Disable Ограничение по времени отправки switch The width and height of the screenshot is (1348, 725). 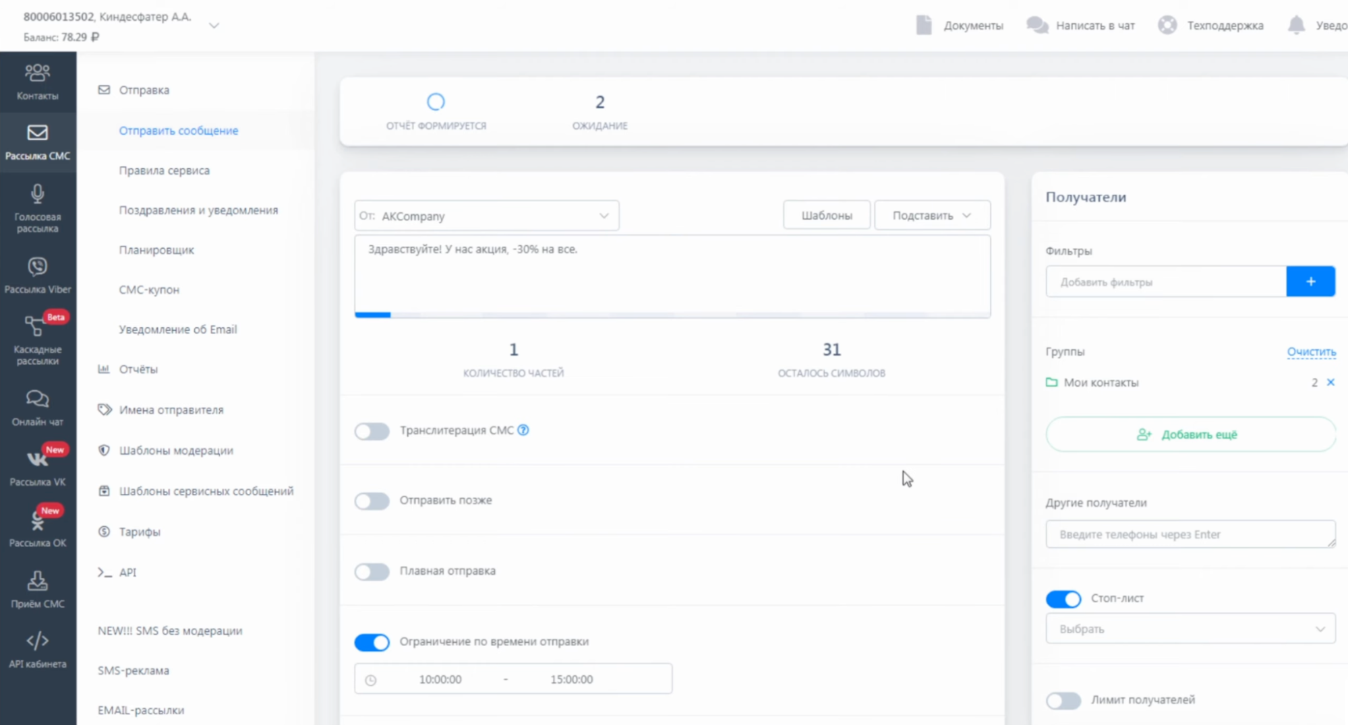(372, 642)
